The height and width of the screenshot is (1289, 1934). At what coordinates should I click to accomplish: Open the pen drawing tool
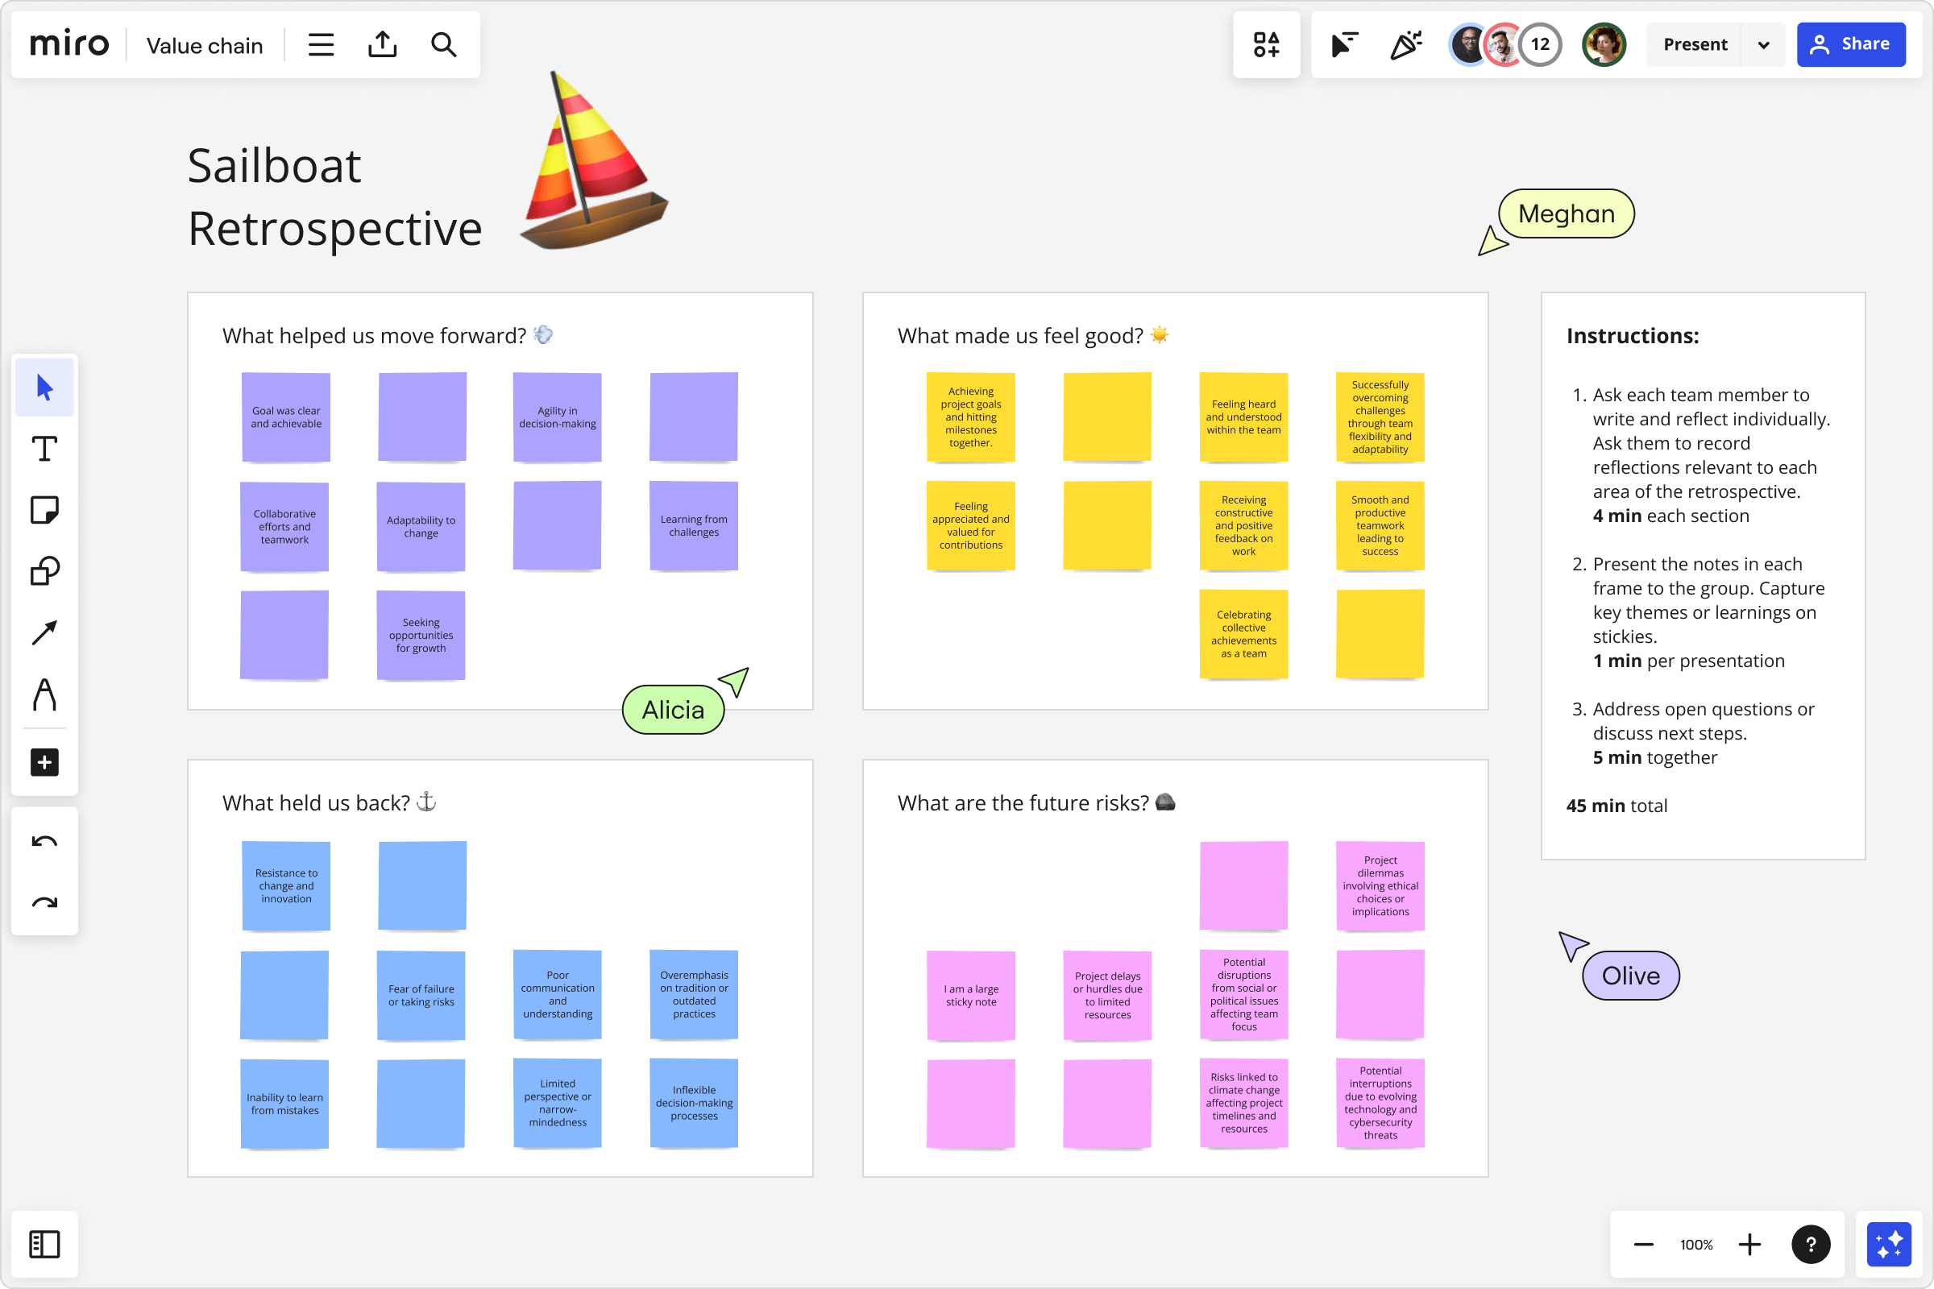(x=44, y=694)
